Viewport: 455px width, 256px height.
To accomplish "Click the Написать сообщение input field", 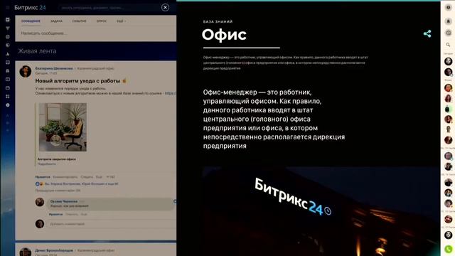I will pos(96,33).
